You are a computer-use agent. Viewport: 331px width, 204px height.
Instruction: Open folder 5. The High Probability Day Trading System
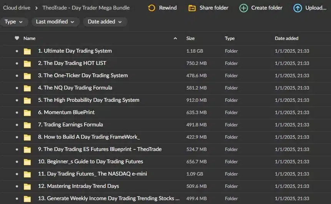click(x=88, y=100)
